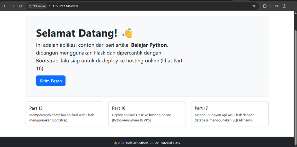This screenshot has width=297, height=147.
Task: Click the Part 17 card title
Action: click(x=201, y=108)
